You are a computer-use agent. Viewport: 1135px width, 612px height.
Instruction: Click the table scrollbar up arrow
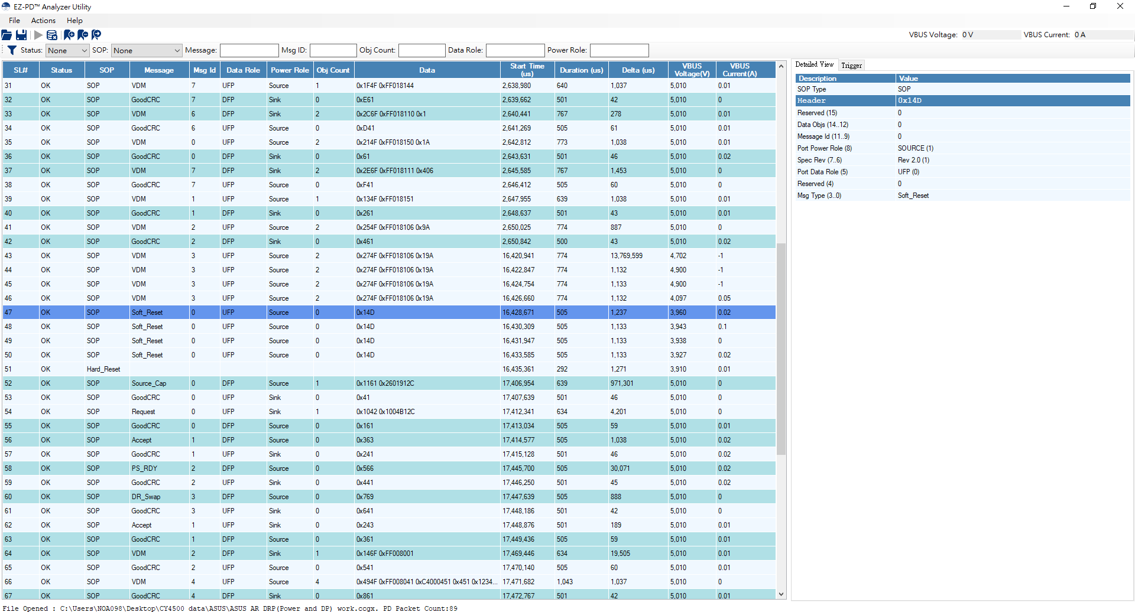[x=781, y=66]
